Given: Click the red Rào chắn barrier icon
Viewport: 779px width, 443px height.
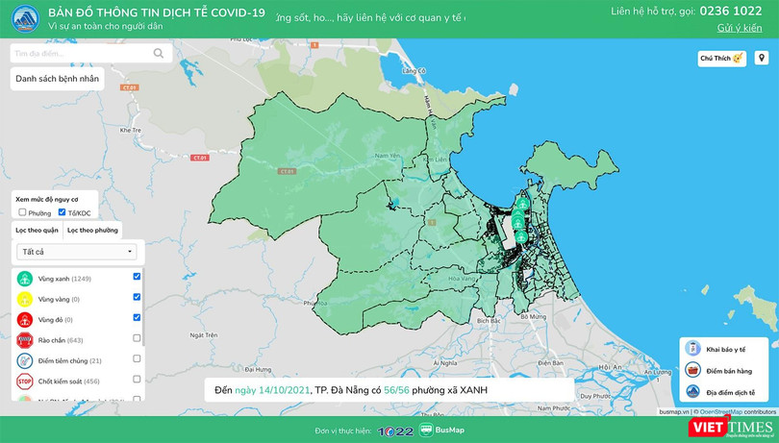Looking at the screenshot, I should coord(25,339).
